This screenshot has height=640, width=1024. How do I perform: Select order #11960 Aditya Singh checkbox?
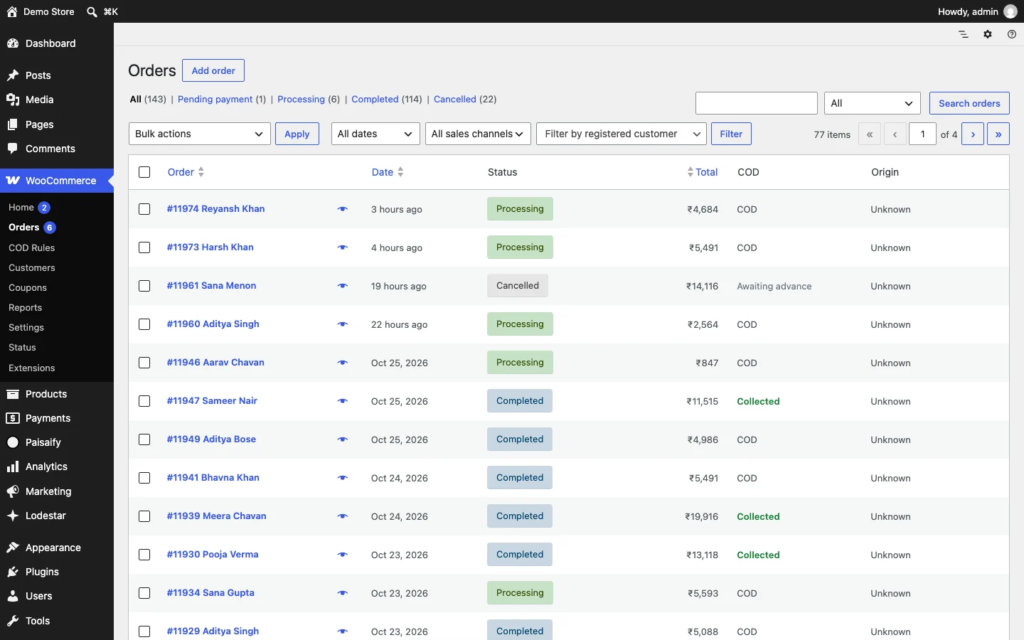144,324
